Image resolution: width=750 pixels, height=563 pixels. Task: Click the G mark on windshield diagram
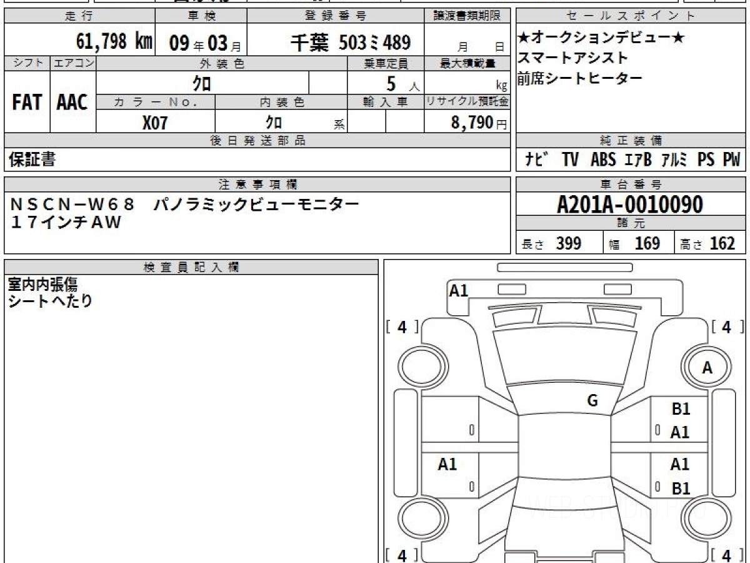coord(592,401)
